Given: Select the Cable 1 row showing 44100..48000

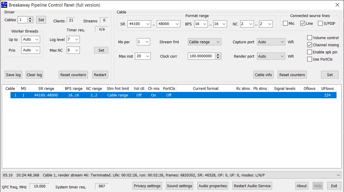Looking at the screenshot, I should click(x=173, y=95).
